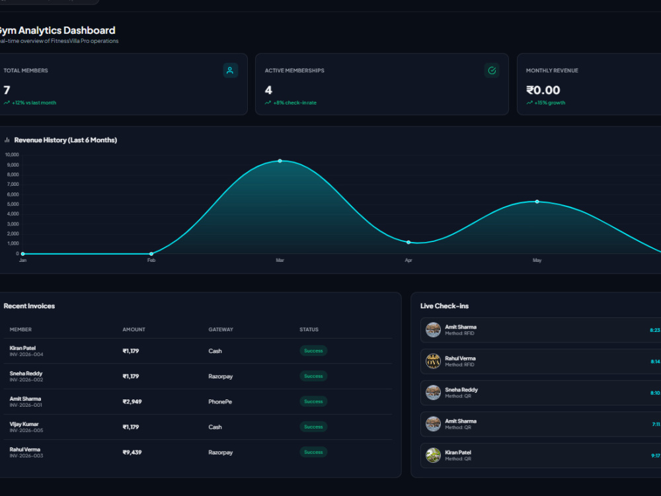
Task: Click the Success badge for Vijay Kumar invoice
Action: (x=313, y=427)
